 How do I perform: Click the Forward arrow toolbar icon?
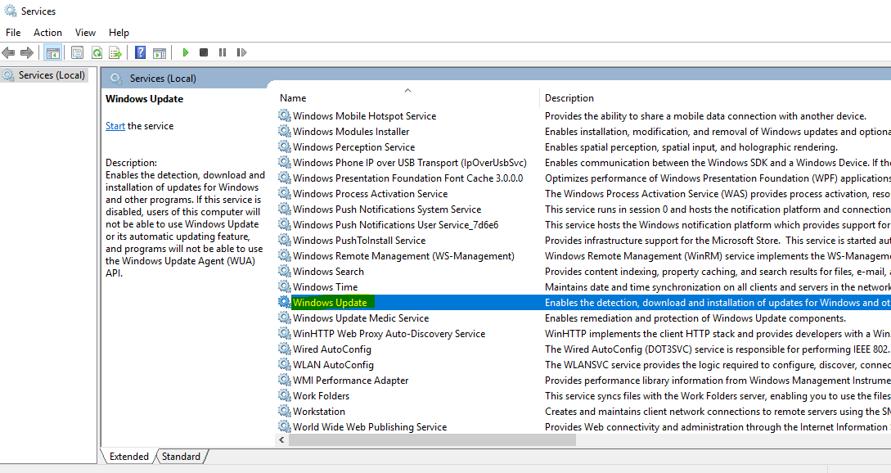point(27,53)
